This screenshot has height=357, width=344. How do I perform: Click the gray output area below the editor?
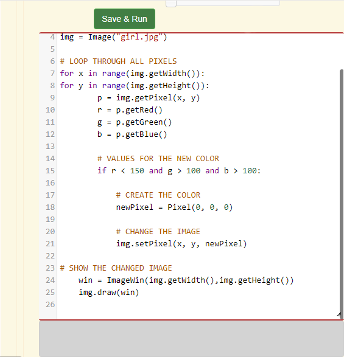tap(191, 339)
